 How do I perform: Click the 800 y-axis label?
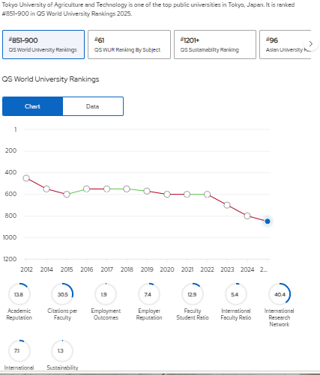coord(10,216)
